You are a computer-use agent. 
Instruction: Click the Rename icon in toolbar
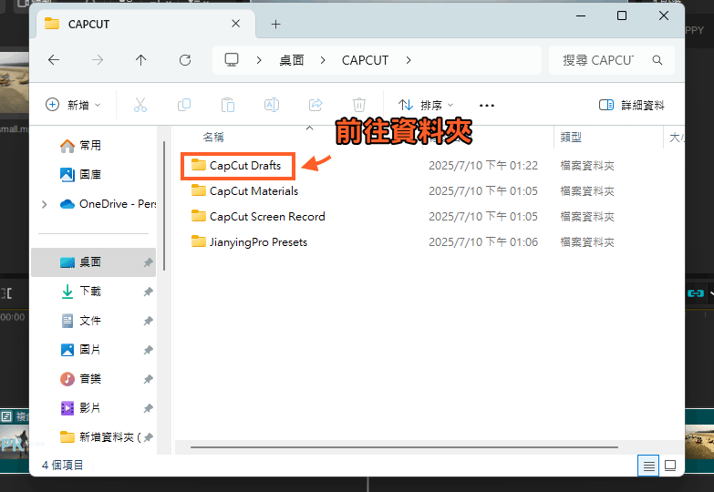[x=272, y=105]
